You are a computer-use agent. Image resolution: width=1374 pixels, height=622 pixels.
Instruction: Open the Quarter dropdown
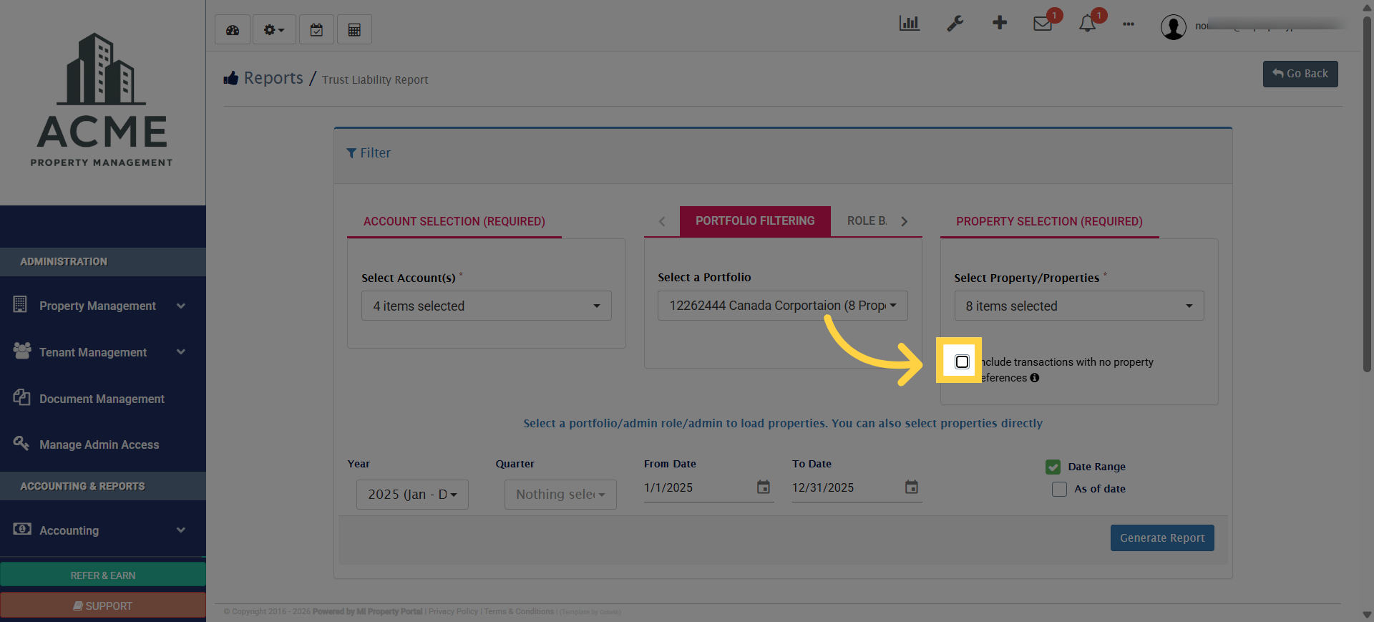560,495
